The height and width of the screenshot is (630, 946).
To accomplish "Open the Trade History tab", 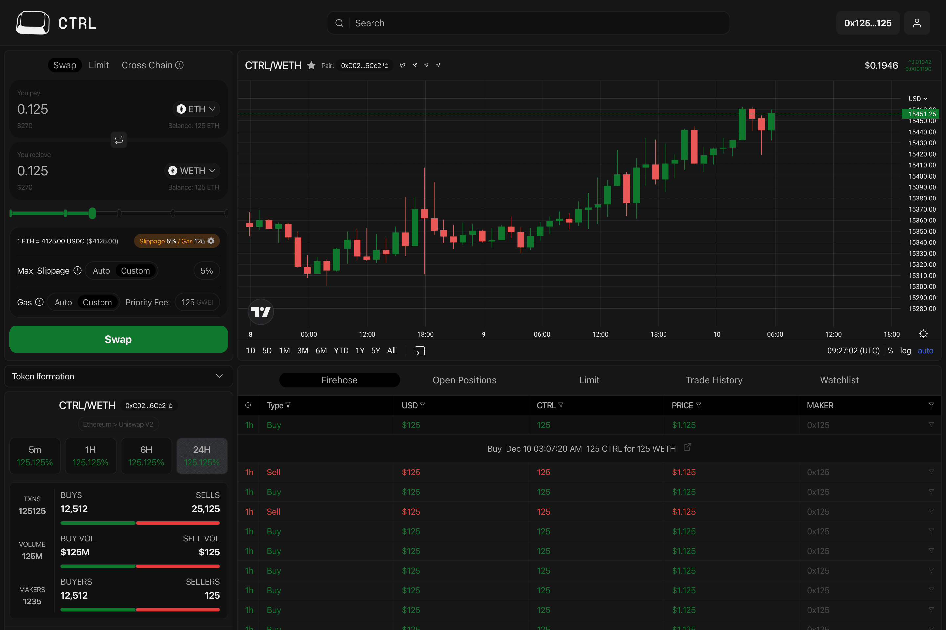I will pyautogui.click(x=714, y=380).
